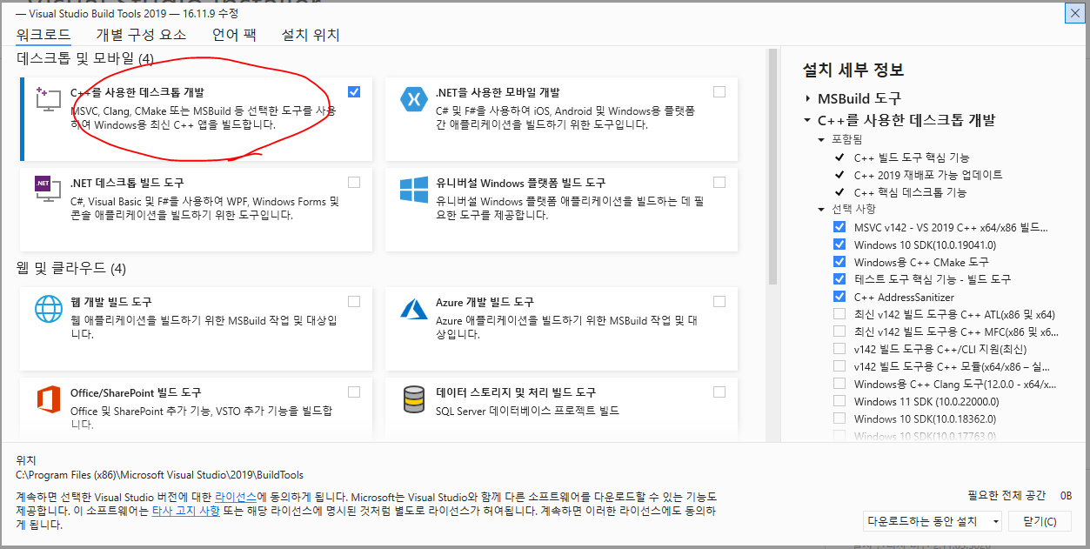Click the Xamarin .NET mobile development icon
The image size is (1090, 549).
click(413, 99)
